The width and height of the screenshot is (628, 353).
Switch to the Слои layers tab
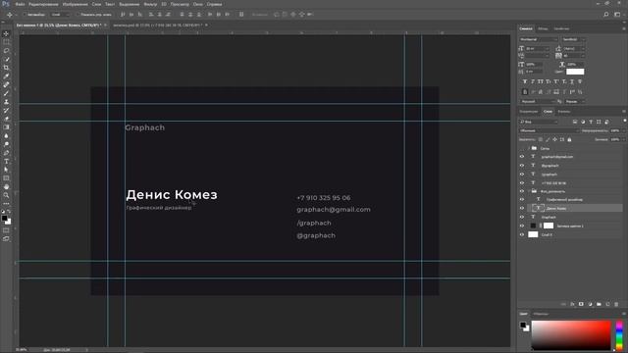coord(548,111)
